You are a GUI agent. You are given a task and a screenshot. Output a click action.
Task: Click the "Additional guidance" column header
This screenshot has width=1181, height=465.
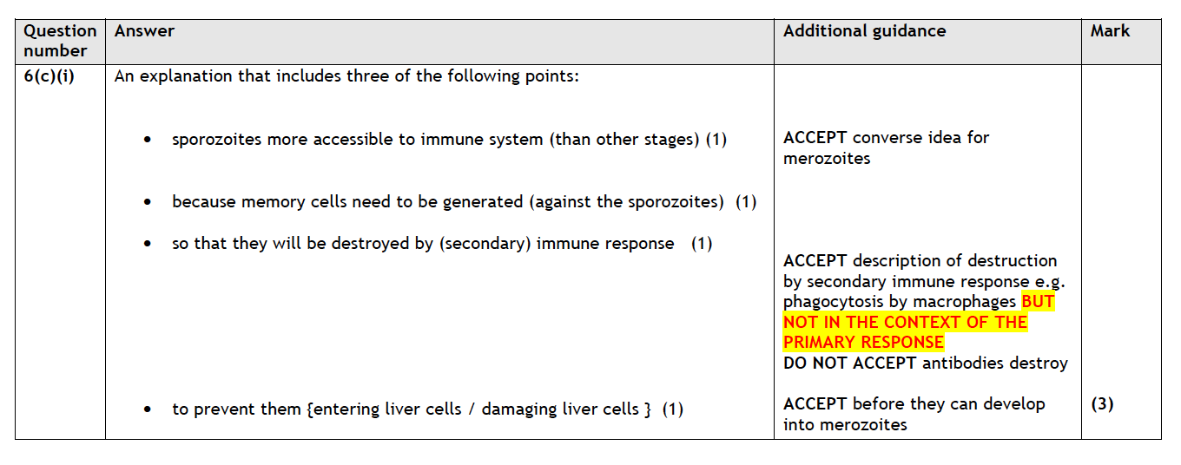864,31
